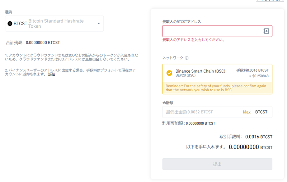Open the address book icon in recipient field

266,31
